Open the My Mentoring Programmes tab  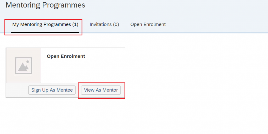coord(45,24)
